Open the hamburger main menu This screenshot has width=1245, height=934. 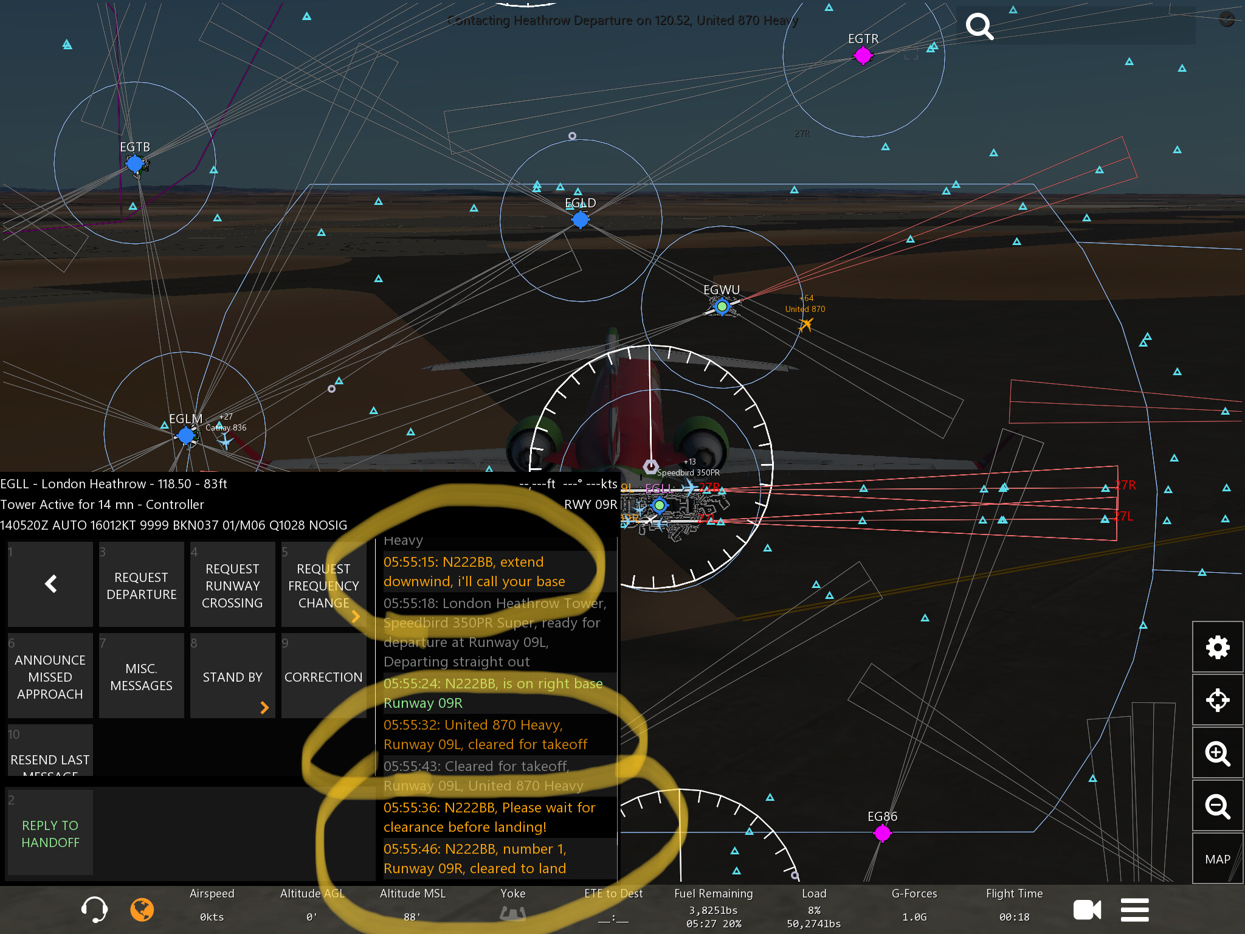point(1134,910)
